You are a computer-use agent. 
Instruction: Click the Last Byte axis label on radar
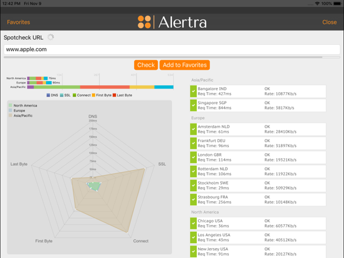[19, 164]
